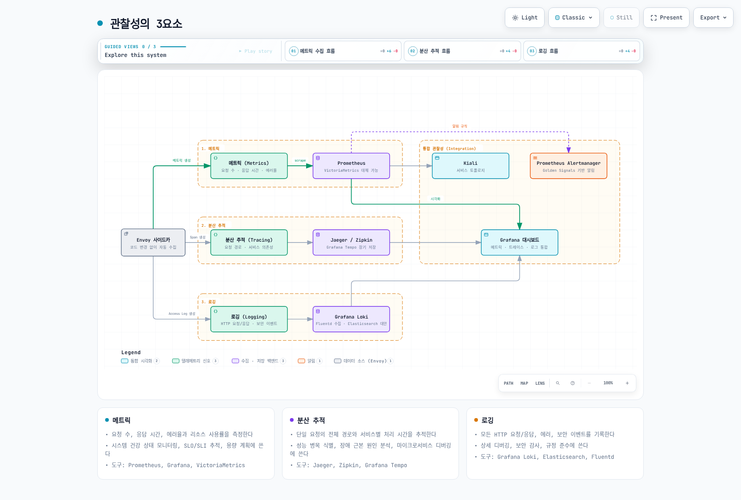Image resolution: width=741 pixels, height=500 pixels.
Task: Click '도구: Prometheus, Grafana, VictoriaMetrics' line
Action: [x=178, y=465]
